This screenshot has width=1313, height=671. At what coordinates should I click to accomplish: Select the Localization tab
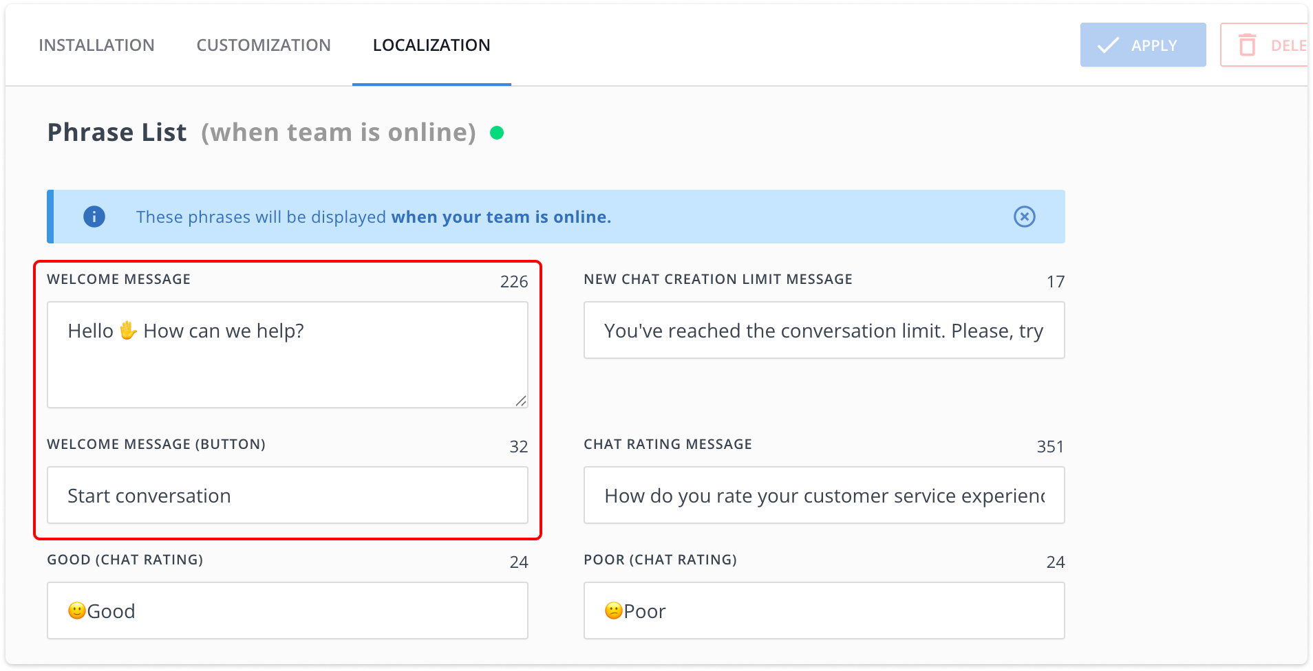pyautogui.click(x=431, y=45)
